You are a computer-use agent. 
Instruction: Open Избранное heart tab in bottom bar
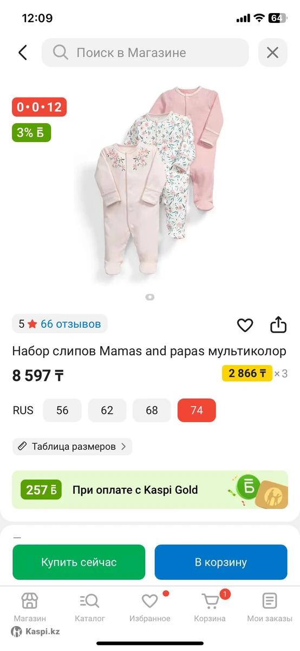click(x=150, y=607)
